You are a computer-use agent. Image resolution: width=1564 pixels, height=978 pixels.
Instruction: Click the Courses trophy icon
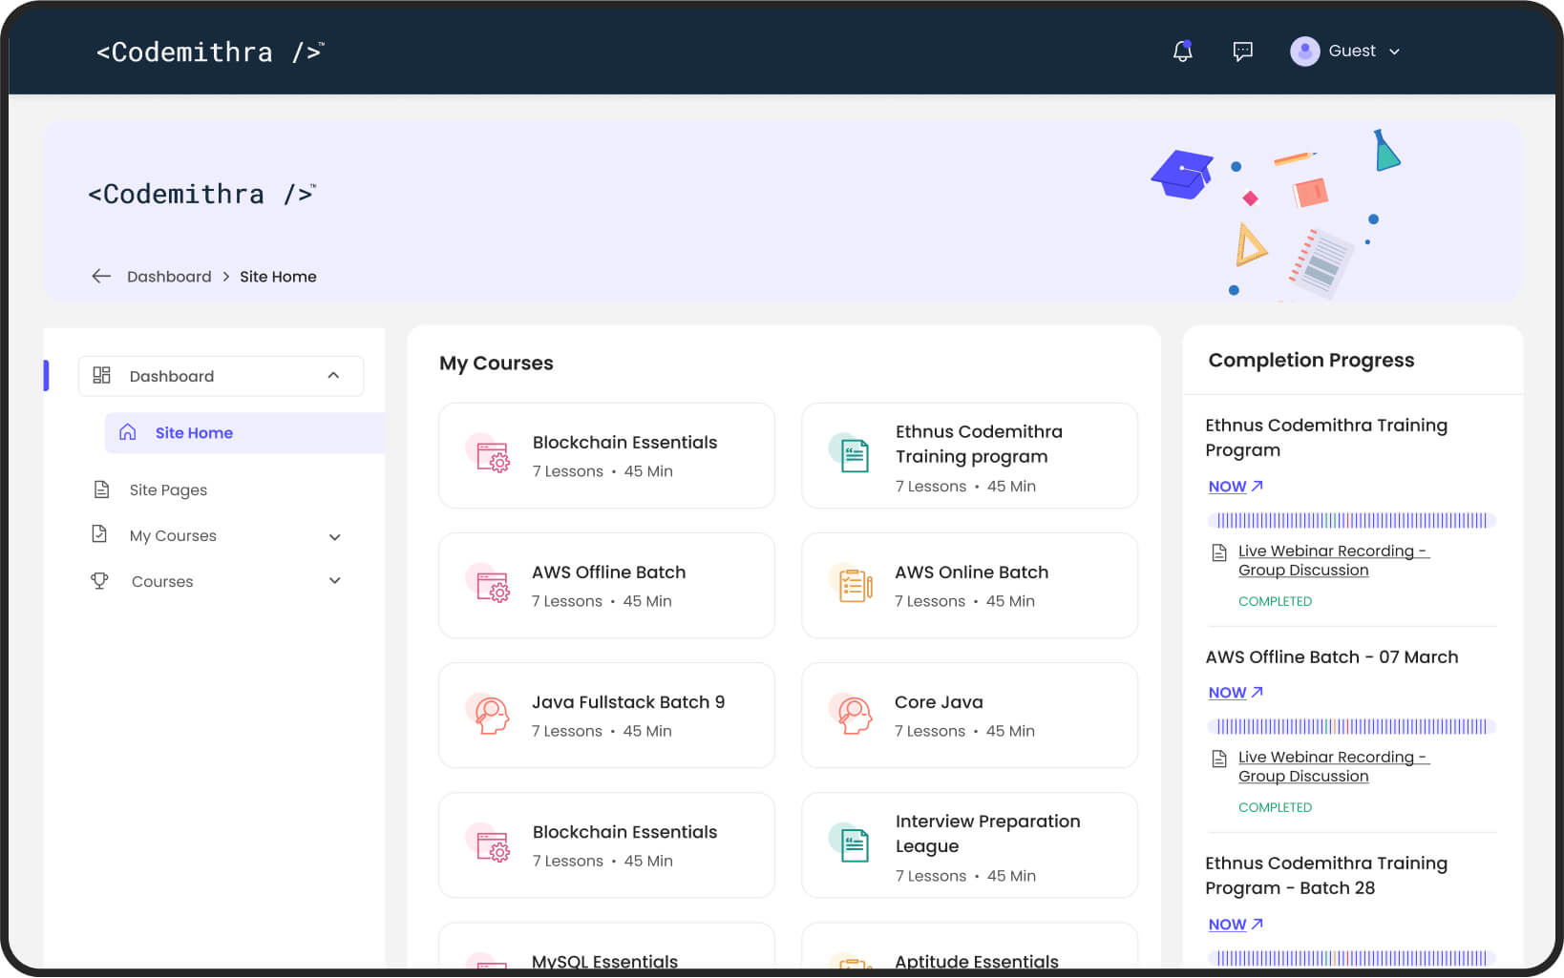(x=99, y=580)
